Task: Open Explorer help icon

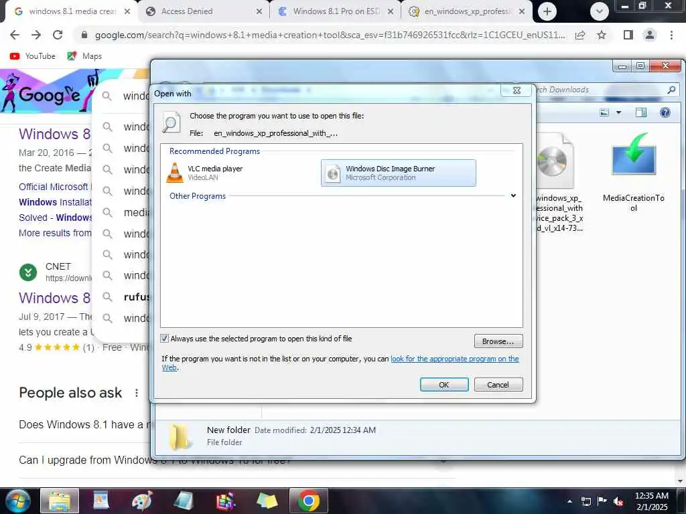Action: coord(665,112)
